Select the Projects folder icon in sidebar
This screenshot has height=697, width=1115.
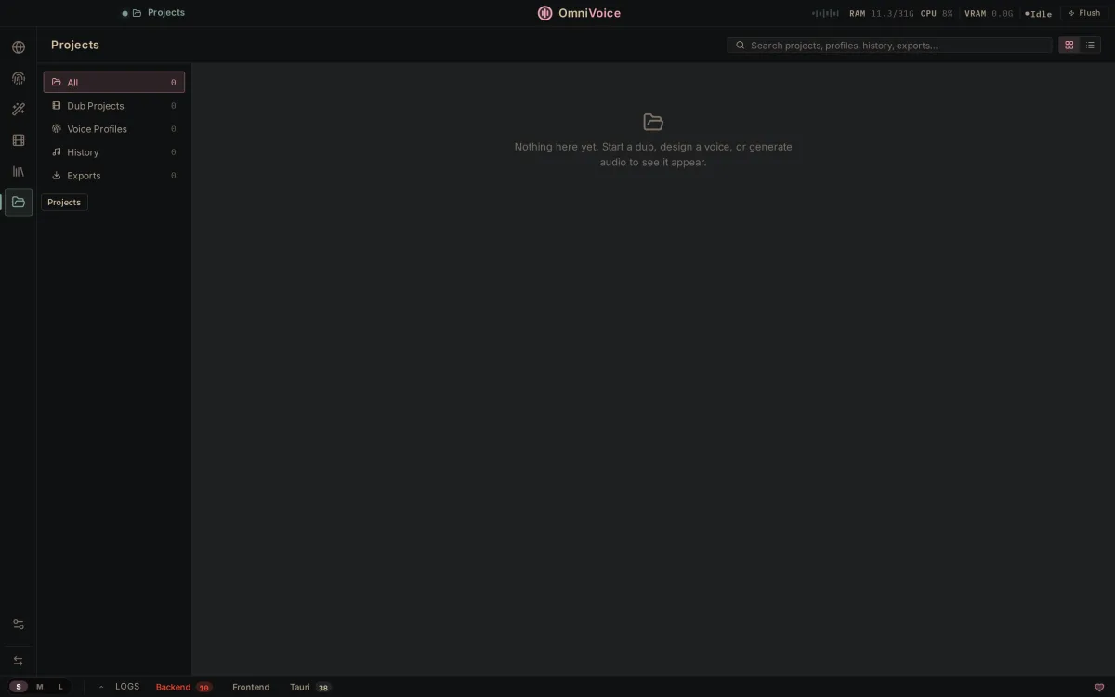(19, 202)
